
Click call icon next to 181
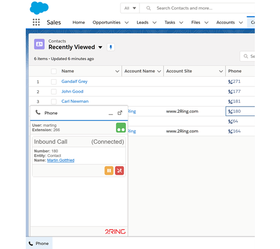(x=230, y=102)
